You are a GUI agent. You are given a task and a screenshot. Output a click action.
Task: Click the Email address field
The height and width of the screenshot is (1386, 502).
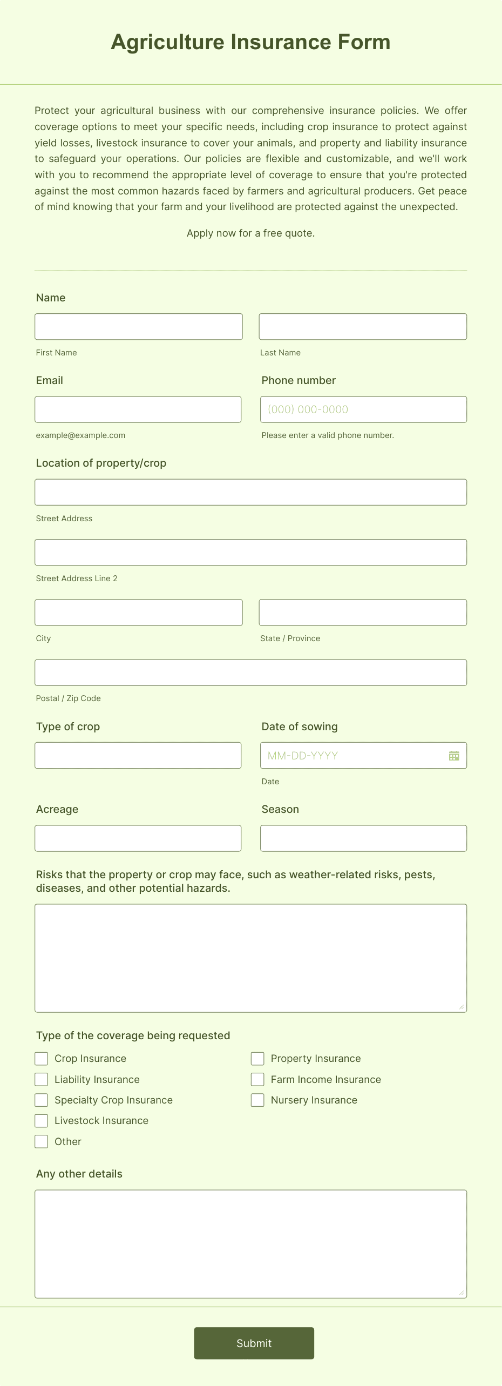[x=138, y=409]
